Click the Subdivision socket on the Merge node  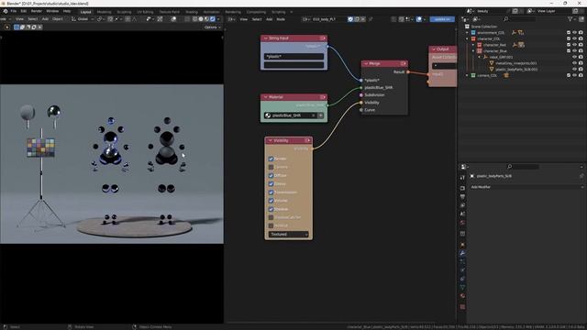pos(361,95)
